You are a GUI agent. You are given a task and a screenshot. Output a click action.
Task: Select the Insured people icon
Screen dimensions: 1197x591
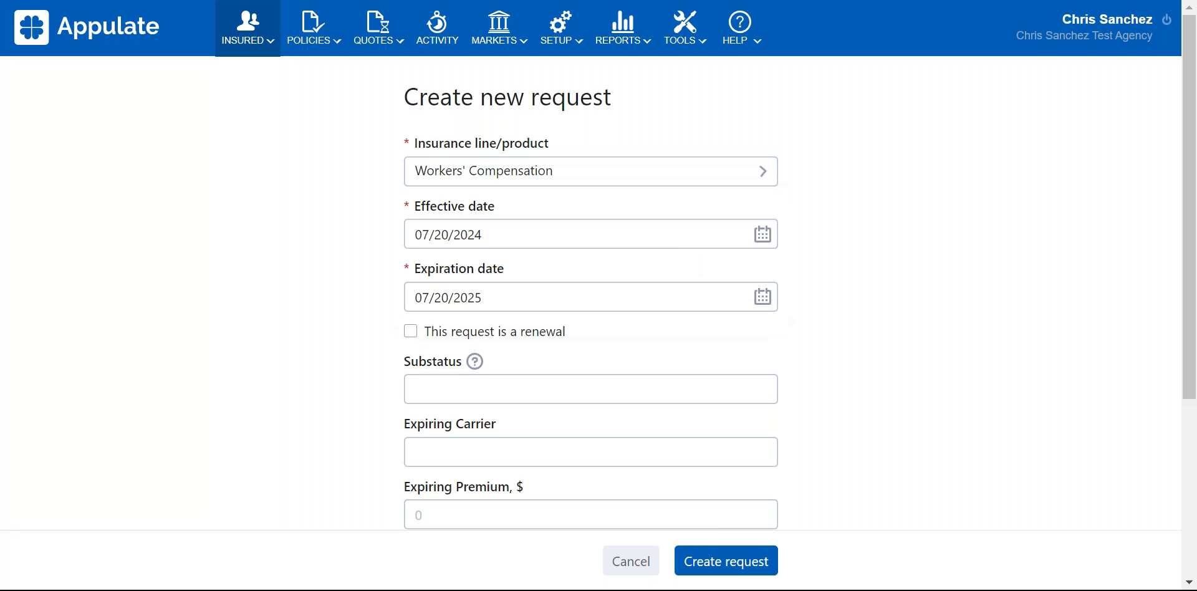247,20
